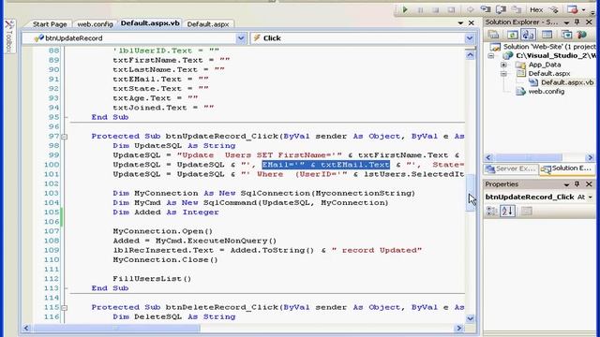Switch to the web.config tab
Viewport: 600px width, 337px height.
[95, 24]
